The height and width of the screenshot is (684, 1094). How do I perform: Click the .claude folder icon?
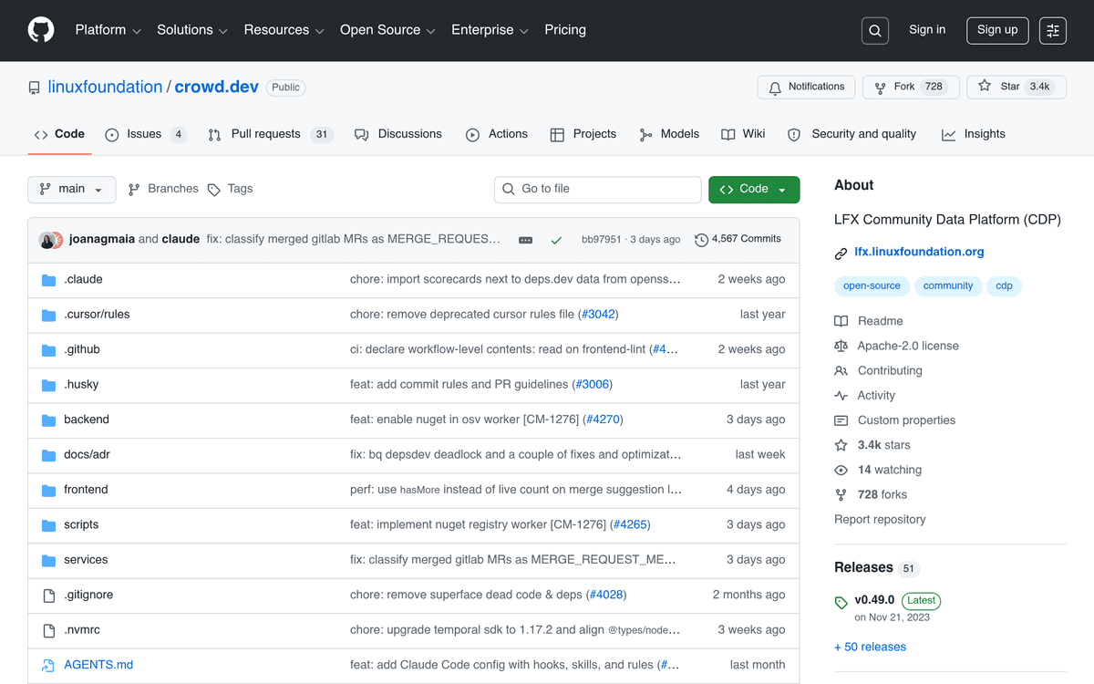coord(49,280)
